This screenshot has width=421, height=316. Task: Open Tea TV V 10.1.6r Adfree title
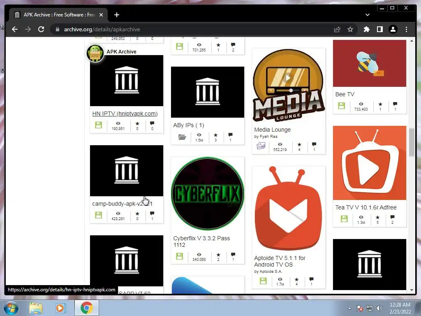coord(365,207)
